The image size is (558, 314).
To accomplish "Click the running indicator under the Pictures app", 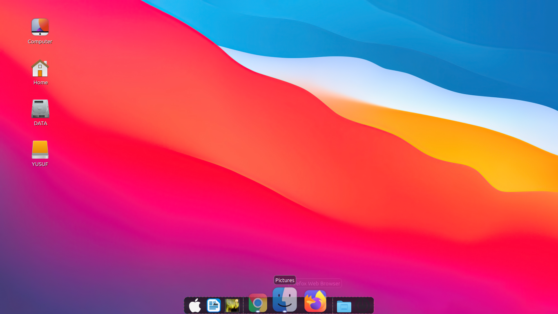I will (x=284, y=312).
